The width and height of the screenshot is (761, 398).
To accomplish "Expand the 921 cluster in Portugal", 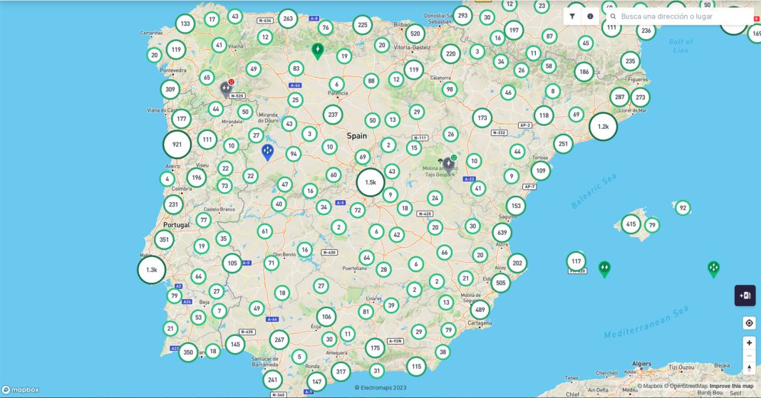I will [177, 145].
